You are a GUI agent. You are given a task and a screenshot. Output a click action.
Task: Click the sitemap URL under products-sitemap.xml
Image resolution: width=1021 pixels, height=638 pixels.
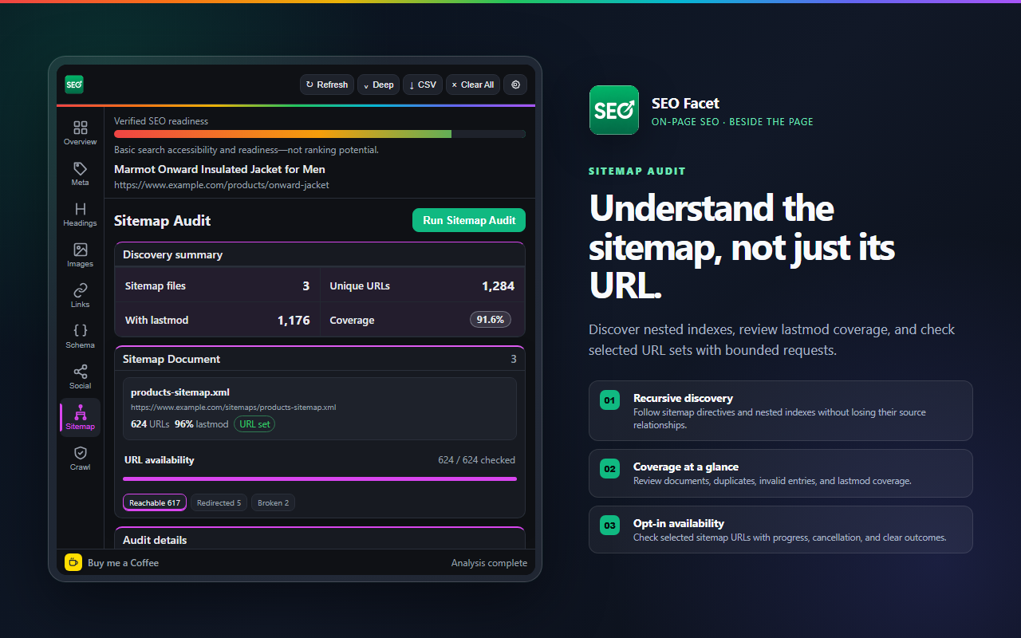pyautogui.click(x=233, y=408)
